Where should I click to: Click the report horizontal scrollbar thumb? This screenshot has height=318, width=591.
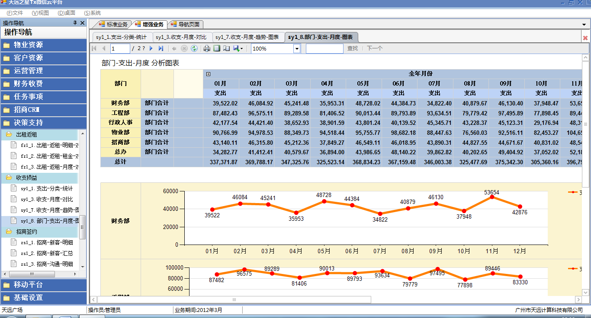click(234, 299)
